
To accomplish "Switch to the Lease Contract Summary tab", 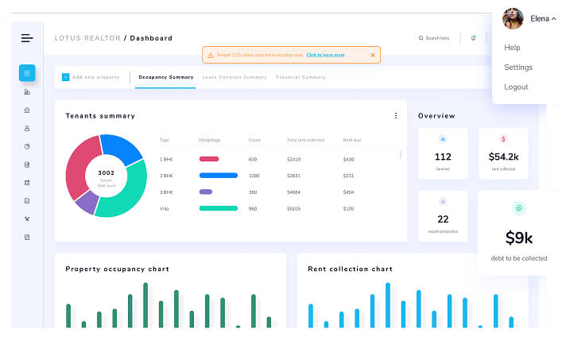I will point(235,77).
